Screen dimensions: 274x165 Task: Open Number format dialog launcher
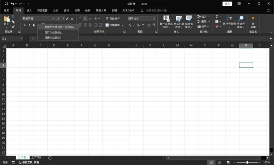(x=156, y=32)
